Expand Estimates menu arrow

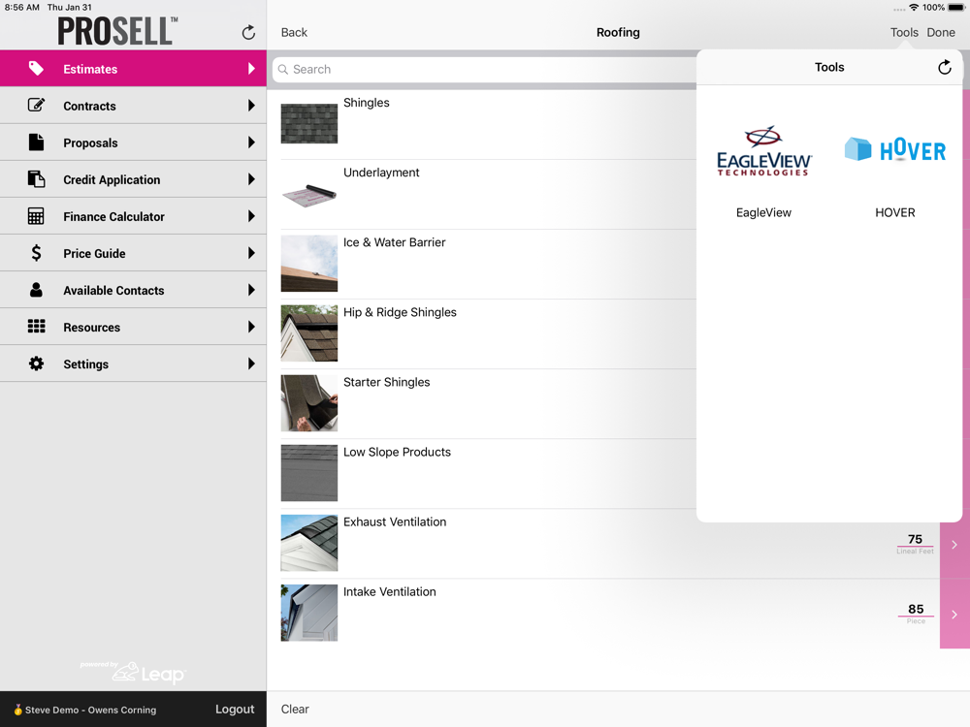251,69
